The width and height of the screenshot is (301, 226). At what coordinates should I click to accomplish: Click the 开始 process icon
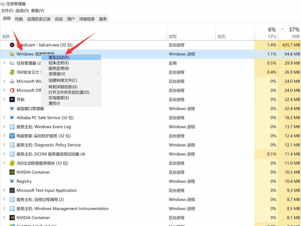(12, 99)
